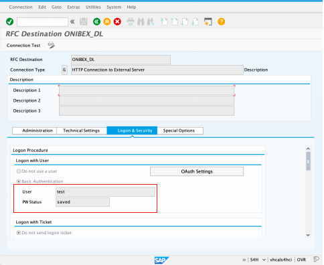The height and width of the screenshot is (265, 324).
Task: Click the Print icon
Action: coord(131,21)
